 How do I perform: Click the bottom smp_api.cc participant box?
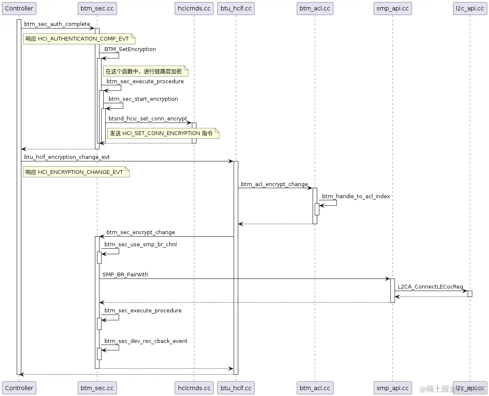(x=392, y=388)
